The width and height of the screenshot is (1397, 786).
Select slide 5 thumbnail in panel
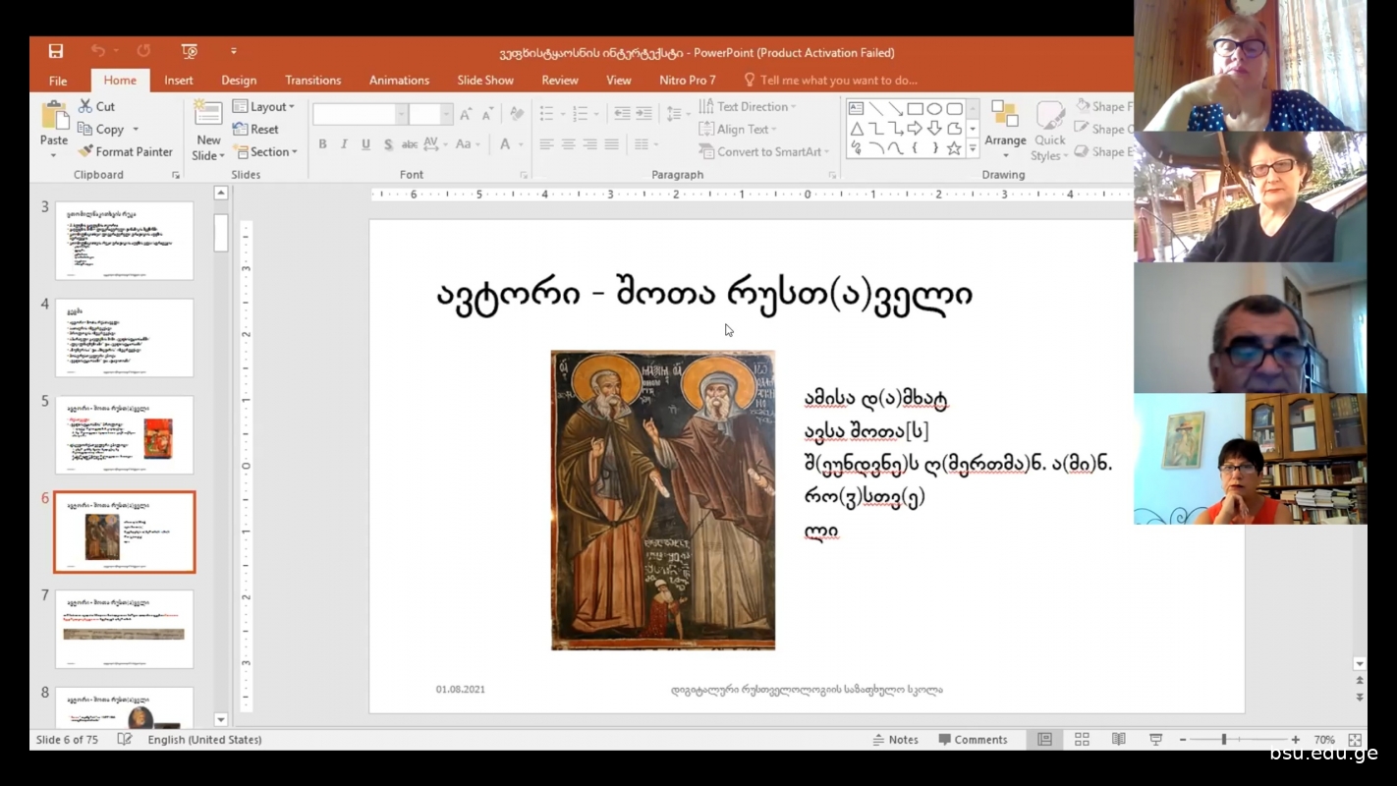tap(125, 434)
